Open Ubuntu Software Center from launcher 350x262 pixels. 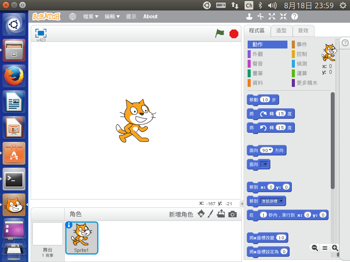tap(14, 153)
